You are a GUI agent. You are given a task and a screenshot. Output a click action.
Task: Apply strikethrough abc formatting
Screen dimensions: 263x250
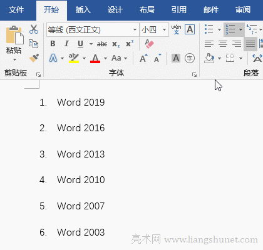[x=102, y=44]
